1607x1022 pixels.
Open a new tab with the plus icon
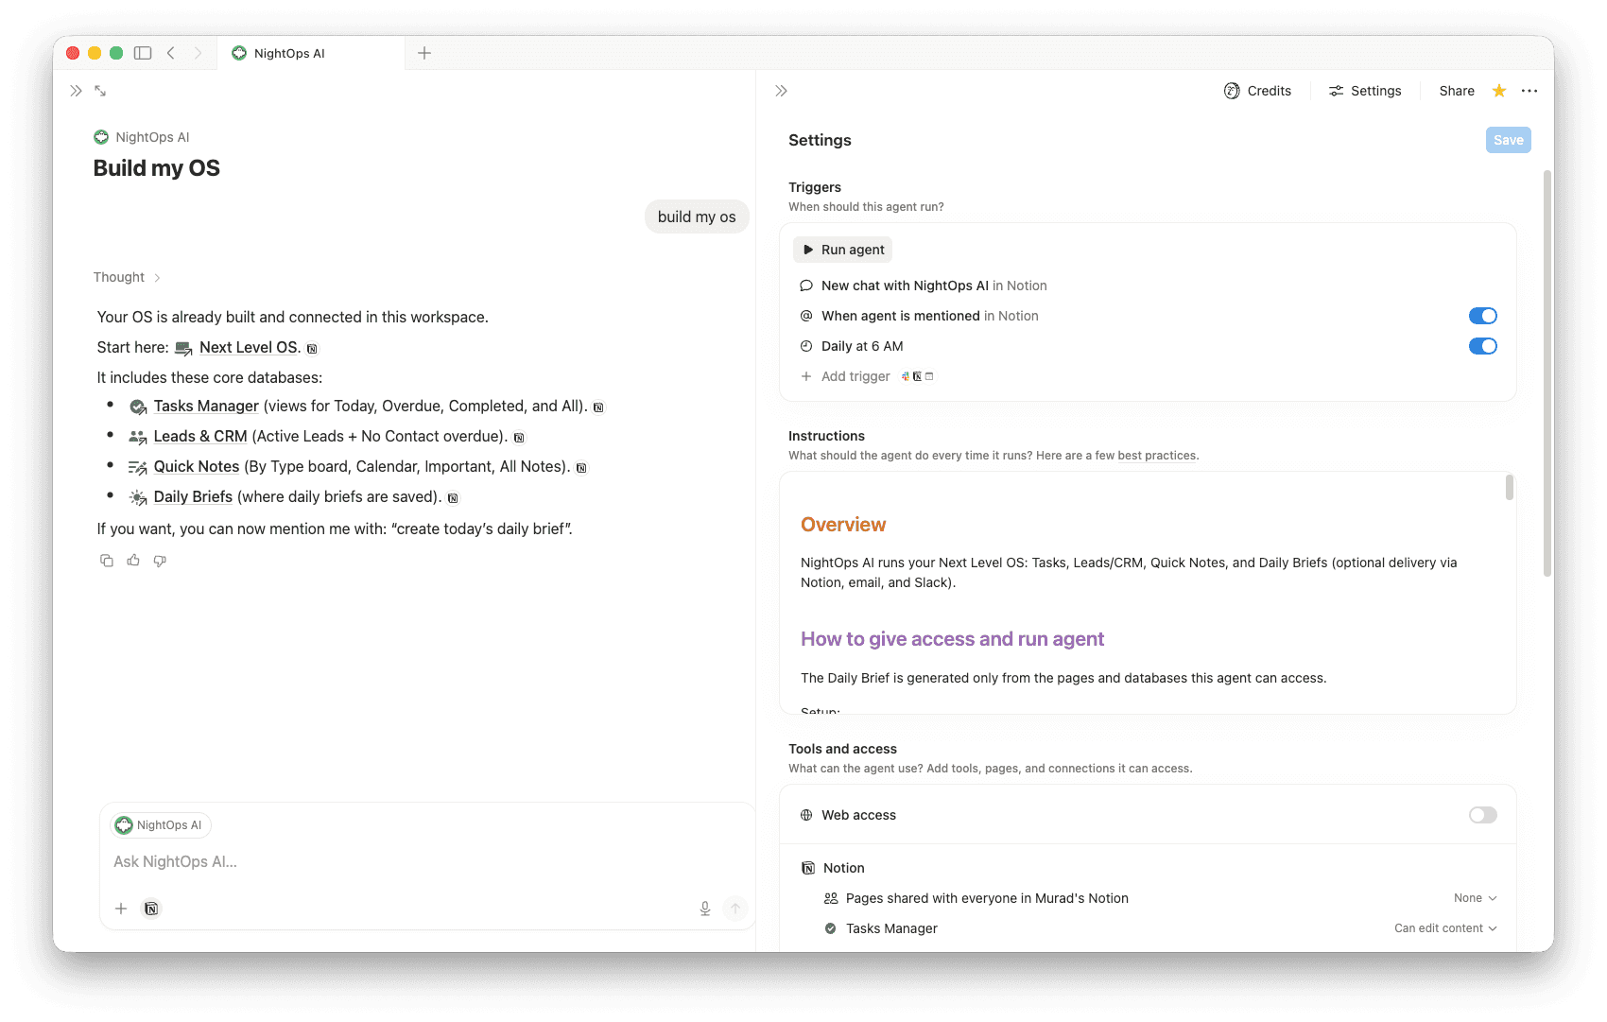424,53
